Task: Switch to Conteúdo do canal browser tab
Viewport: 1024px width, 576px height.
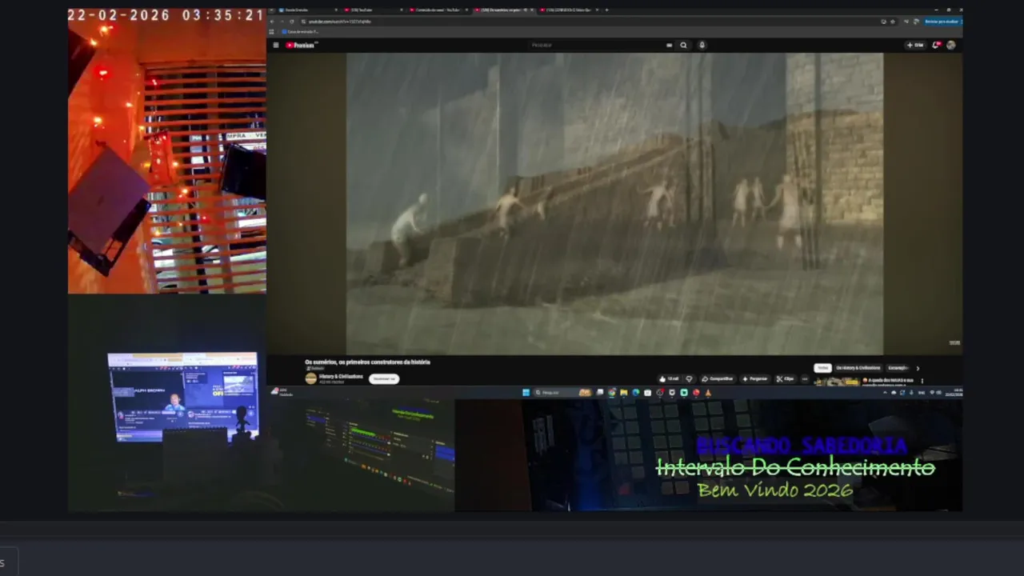Action: coord(437,10)
